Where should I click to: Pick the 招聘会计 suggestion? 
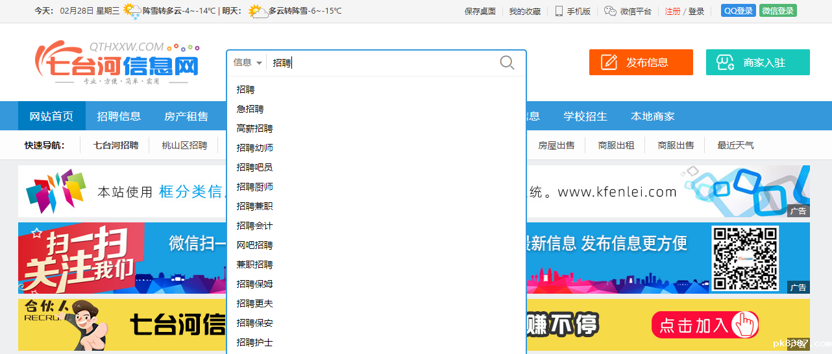[254, 226]
